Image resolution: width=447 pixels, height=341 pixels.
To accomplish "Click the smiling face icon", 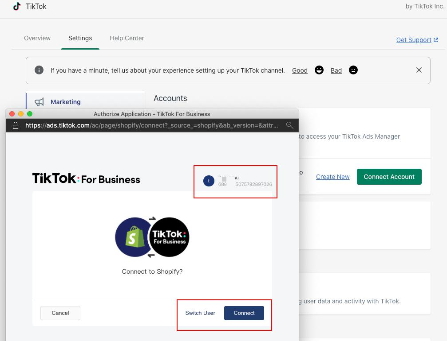I will pyautogui.click(x=319, y=70).
